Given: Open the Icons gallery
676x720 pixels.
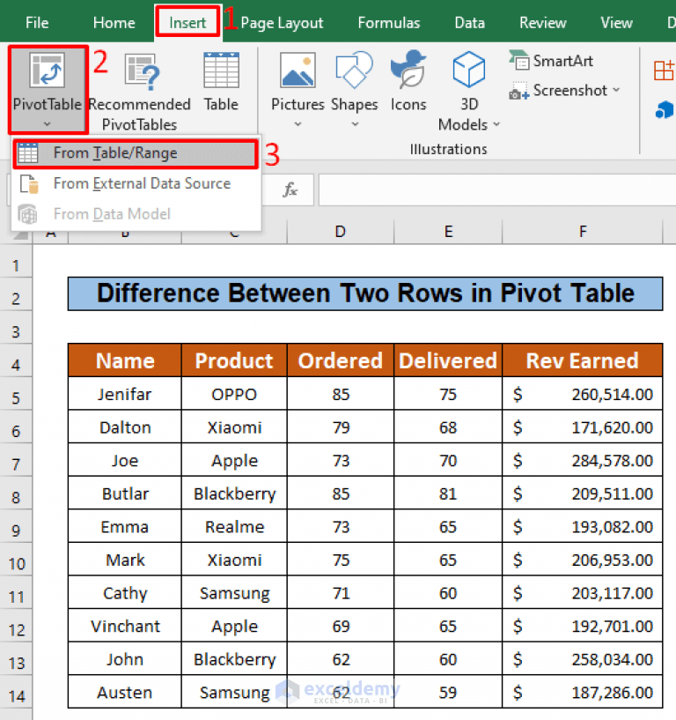Looking at the screenshot, I should (408, 82).
